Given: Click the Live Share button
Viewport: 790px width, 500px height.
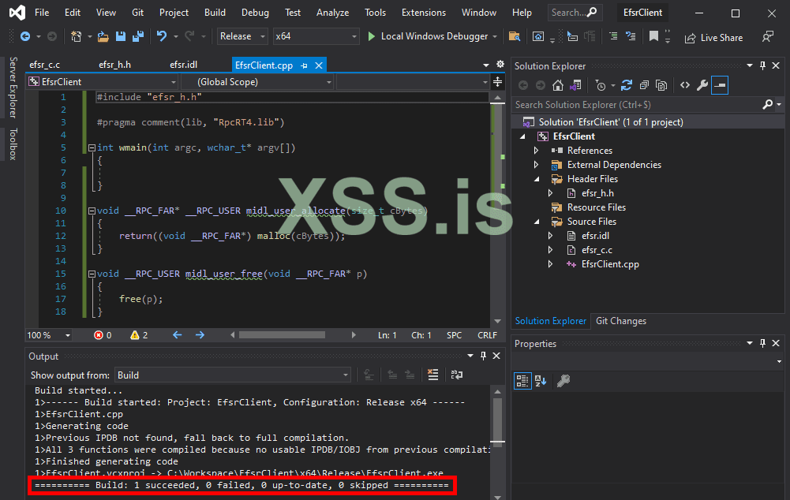Looking at the screenshot, I should (713, 37).
